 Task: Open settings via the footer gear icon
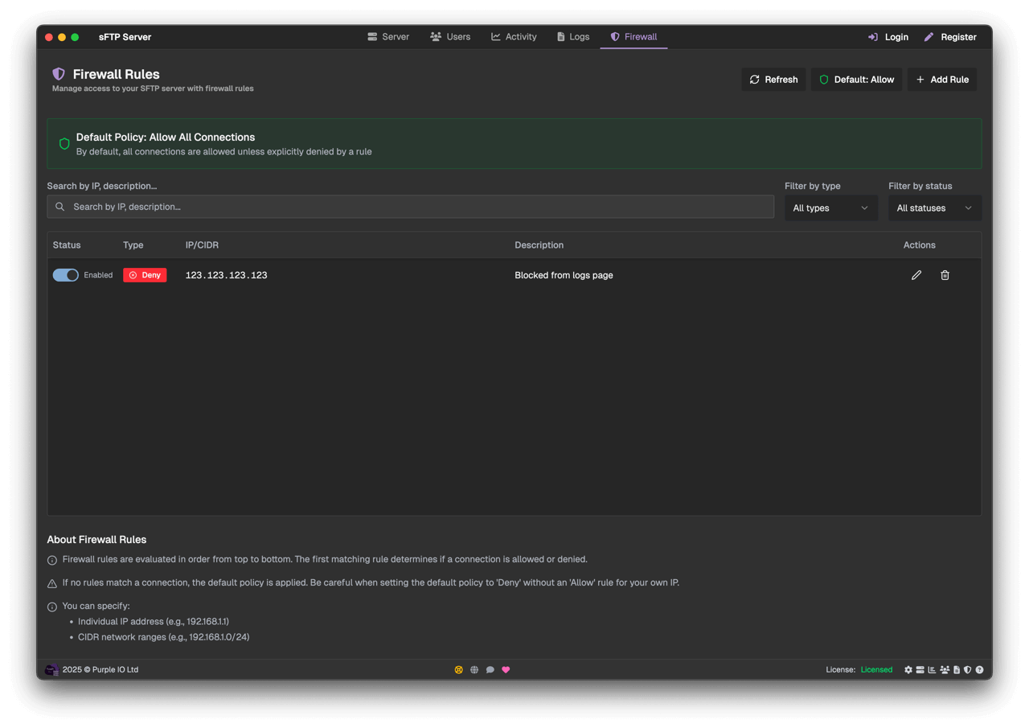click(x=908, y=669)
